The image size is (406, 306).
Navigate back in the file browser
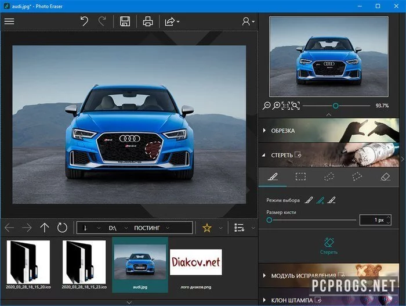(9, 228)
